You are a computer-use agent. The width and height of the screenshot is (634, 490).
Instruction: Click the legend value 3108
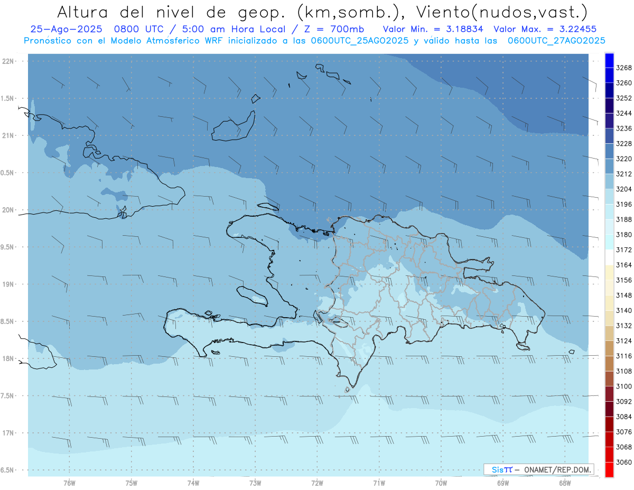pyautogui.click(x=624, y=371)
